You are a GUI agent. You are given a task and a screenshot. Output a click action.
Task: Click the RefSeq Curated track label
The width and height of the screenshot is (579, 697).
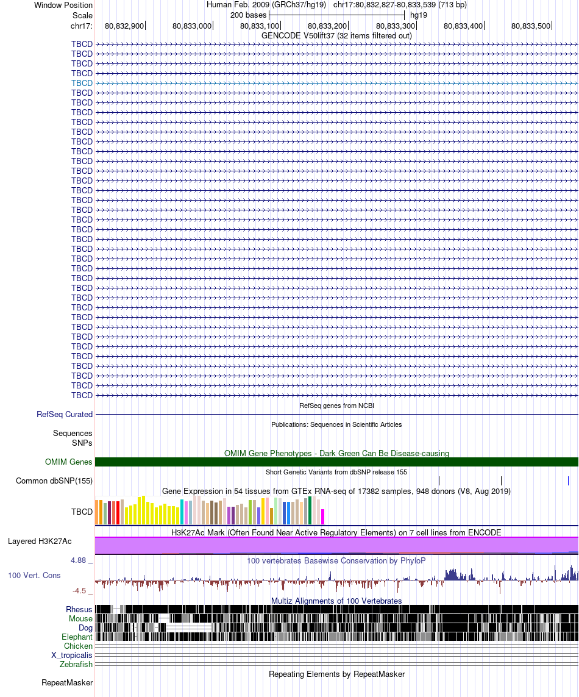65,414
